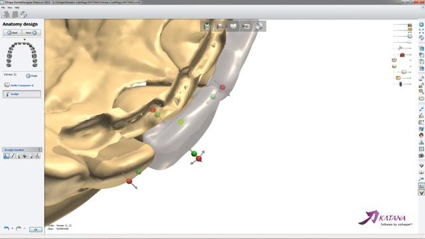
Task: Click the bright red handle with arrows
Action: click(x=199, y=159)
